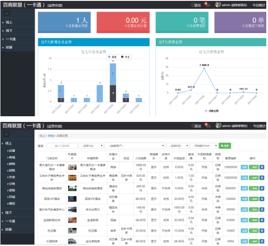Click the green 搜索 search button

pos(225,146)
